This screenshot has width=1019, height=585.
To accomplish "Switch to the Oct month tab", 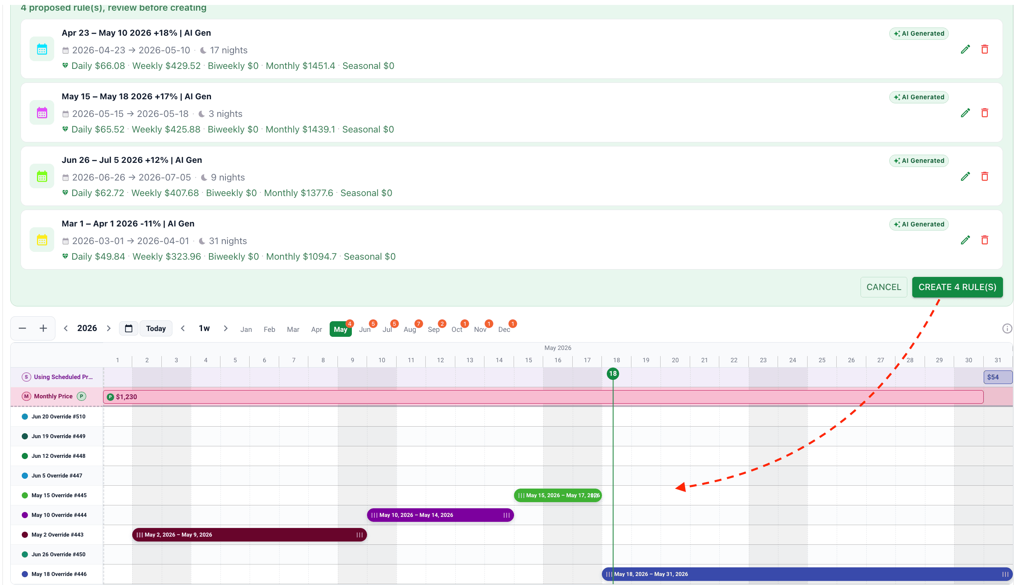I will pyautogui.click(x=457, y=329).
